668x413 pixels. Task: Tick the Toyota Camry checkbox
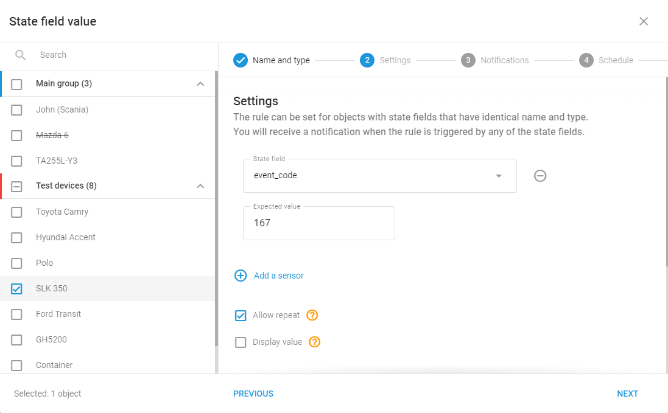click(x=16, y=212)
